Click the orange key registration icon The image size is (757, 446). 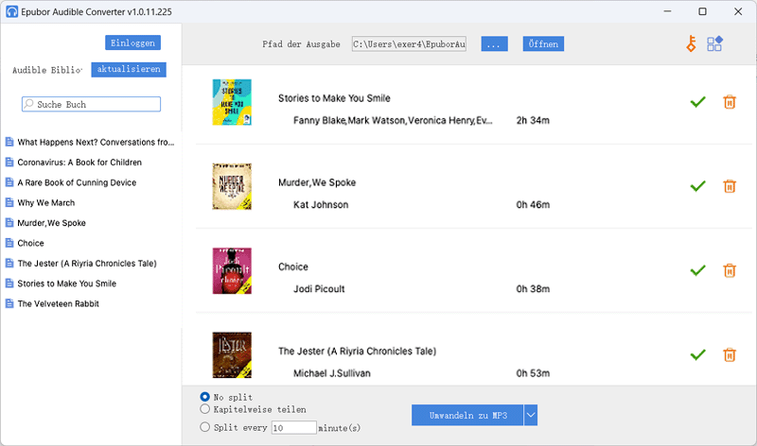tap(691, 44)
